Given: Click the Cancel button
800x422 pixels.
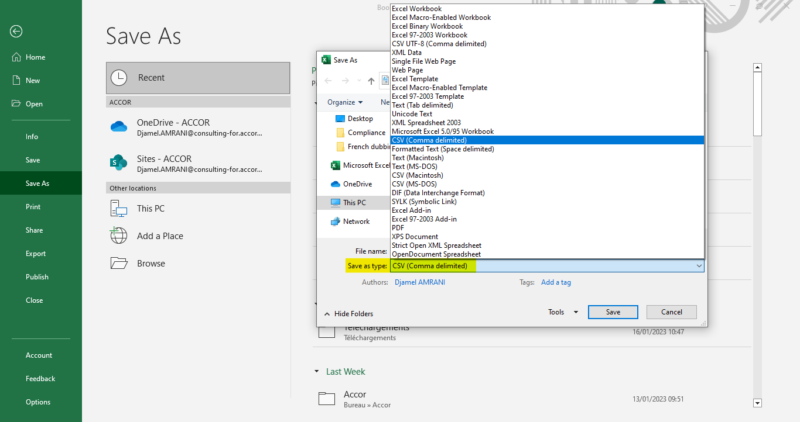Looking at the screenshot, I should (672, 312).
